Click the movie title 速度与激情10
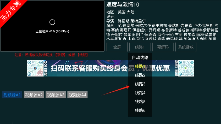 pyautogui.click(x=123, y=5)
